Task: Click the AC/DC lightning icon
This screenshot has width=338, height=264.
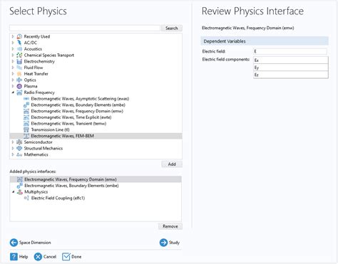Action: click(x=19, y=43)
